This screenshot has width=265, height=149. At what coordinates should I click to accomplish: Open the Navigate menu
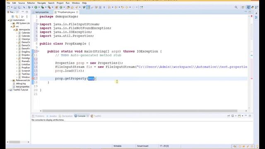coord(41,3)
